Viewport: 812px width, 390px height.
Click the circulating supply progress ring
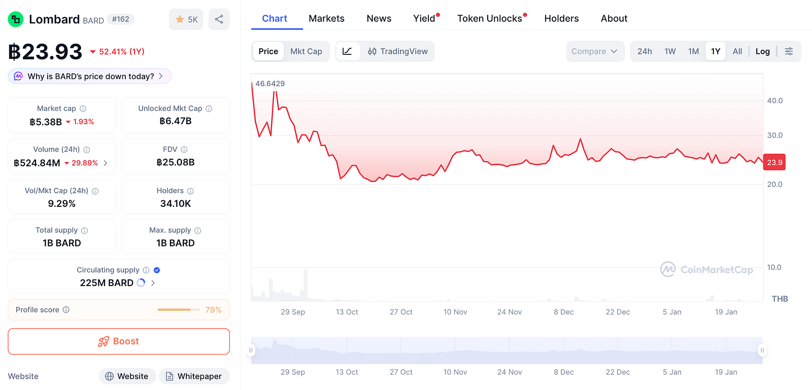(x=141, y=283)
